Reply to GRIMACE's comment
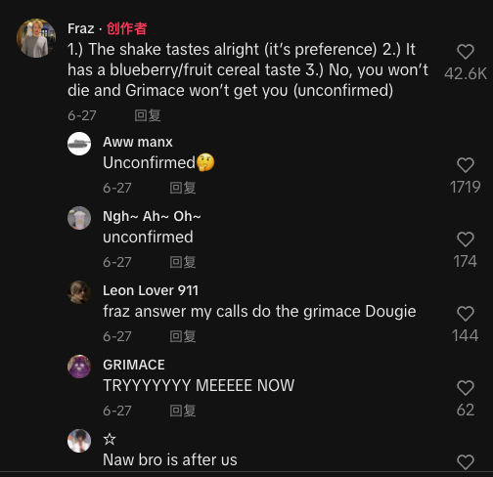This screenshot has height=477, width=493. 183,411
